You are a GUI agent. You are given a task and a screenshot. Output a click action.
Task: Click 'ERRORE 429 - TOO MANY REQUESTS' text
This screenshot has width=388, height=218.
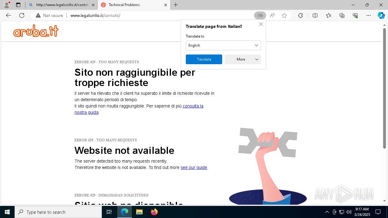(x=107, y=62)
